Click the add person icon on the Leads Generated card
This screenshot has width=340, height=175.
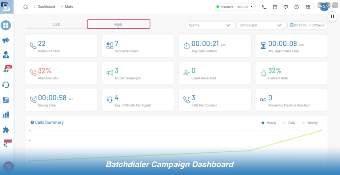187,73
